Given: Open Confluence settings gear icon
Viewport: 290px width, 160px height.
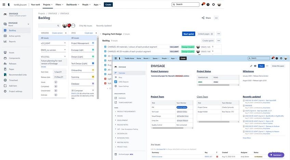Looking at the screenshot, I should point(281,58).
